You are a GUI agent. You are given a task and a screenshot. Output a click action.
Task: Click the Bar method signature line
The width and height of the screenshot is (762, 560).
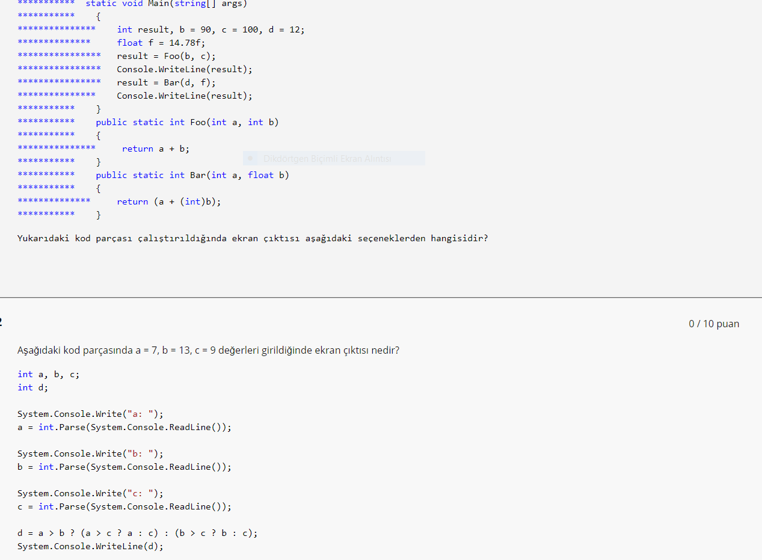pos(192,175)
